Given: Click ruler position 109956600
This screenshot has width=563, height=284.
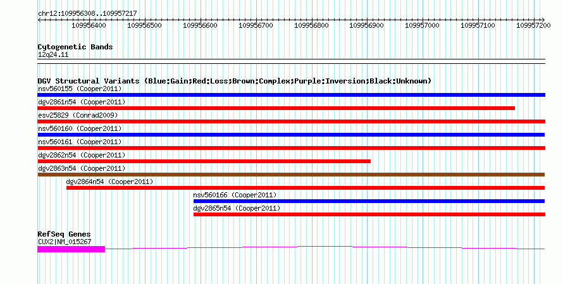Looking at the screenshot, I should click(x=201, y=25).
